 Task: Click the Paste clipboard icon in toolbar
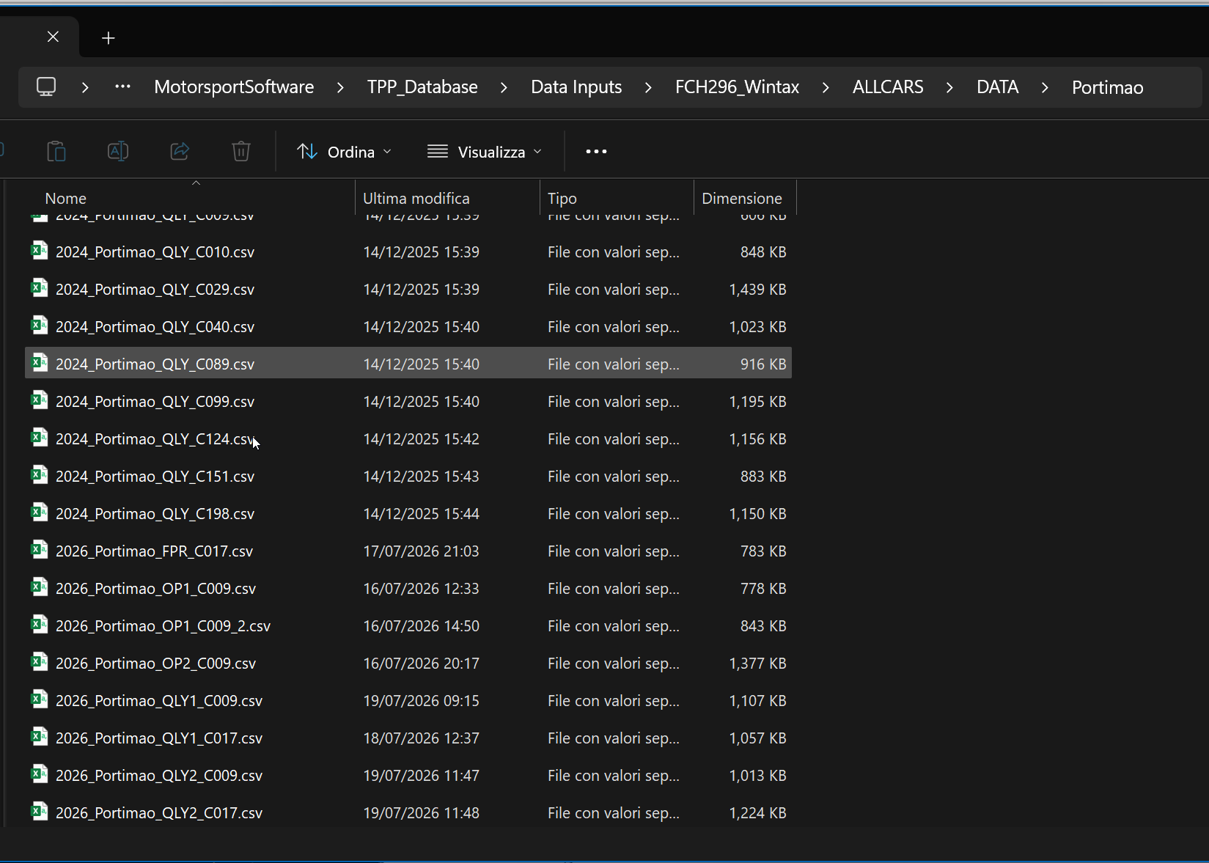pos(56,152)
